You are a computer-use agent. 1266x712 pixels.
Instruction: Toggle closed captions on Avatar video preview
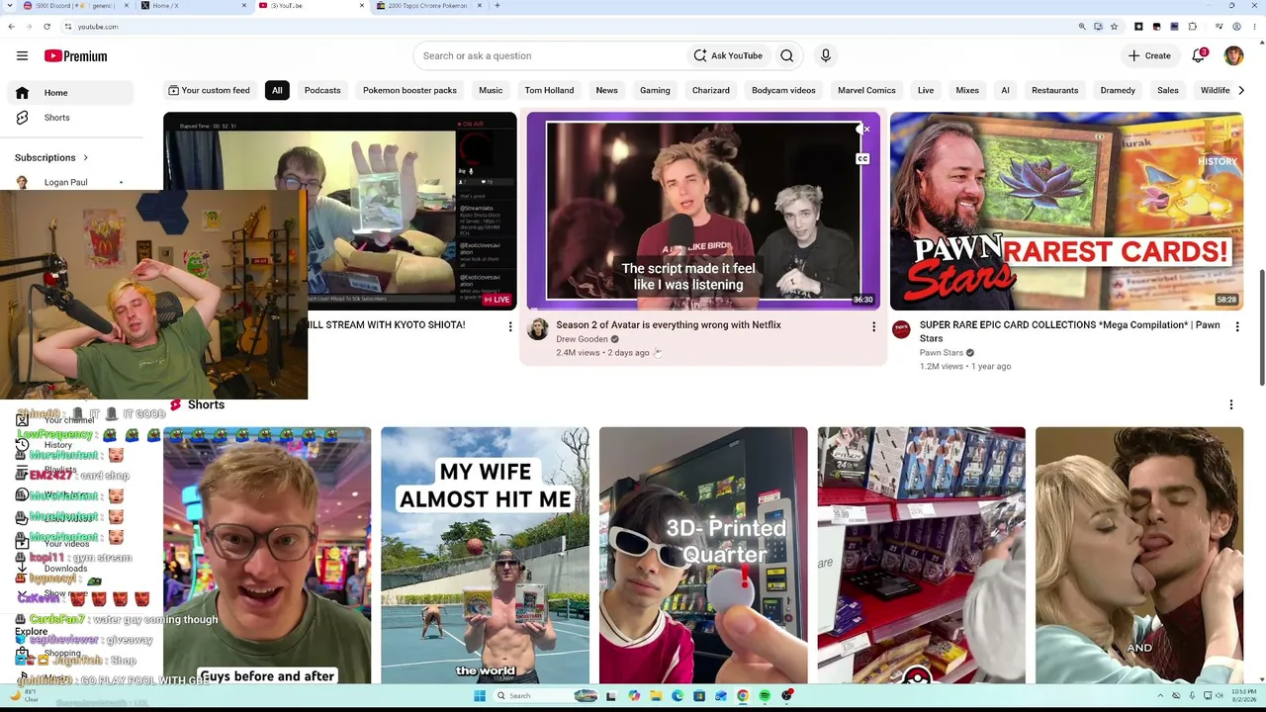tap(862, 159)
